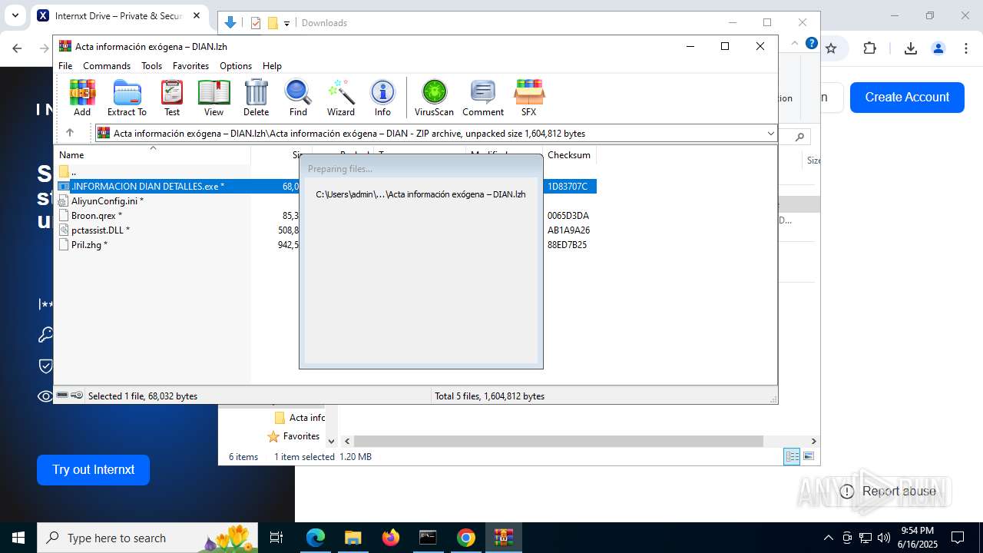Click the SFX toolbar icon
This screenshot has width=983, height=553.
(x=528, y=98)
